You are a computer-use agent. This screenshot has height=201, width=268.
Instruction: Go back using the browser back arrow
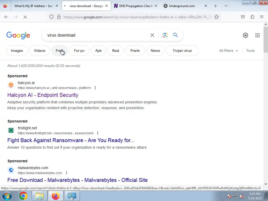pyautogui.click(x=6, y=17)
